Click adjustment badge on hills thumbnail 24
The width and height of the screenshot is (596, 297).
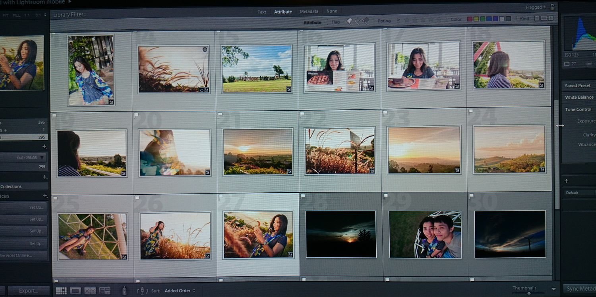pyautogui.click(x=542, y=170)
